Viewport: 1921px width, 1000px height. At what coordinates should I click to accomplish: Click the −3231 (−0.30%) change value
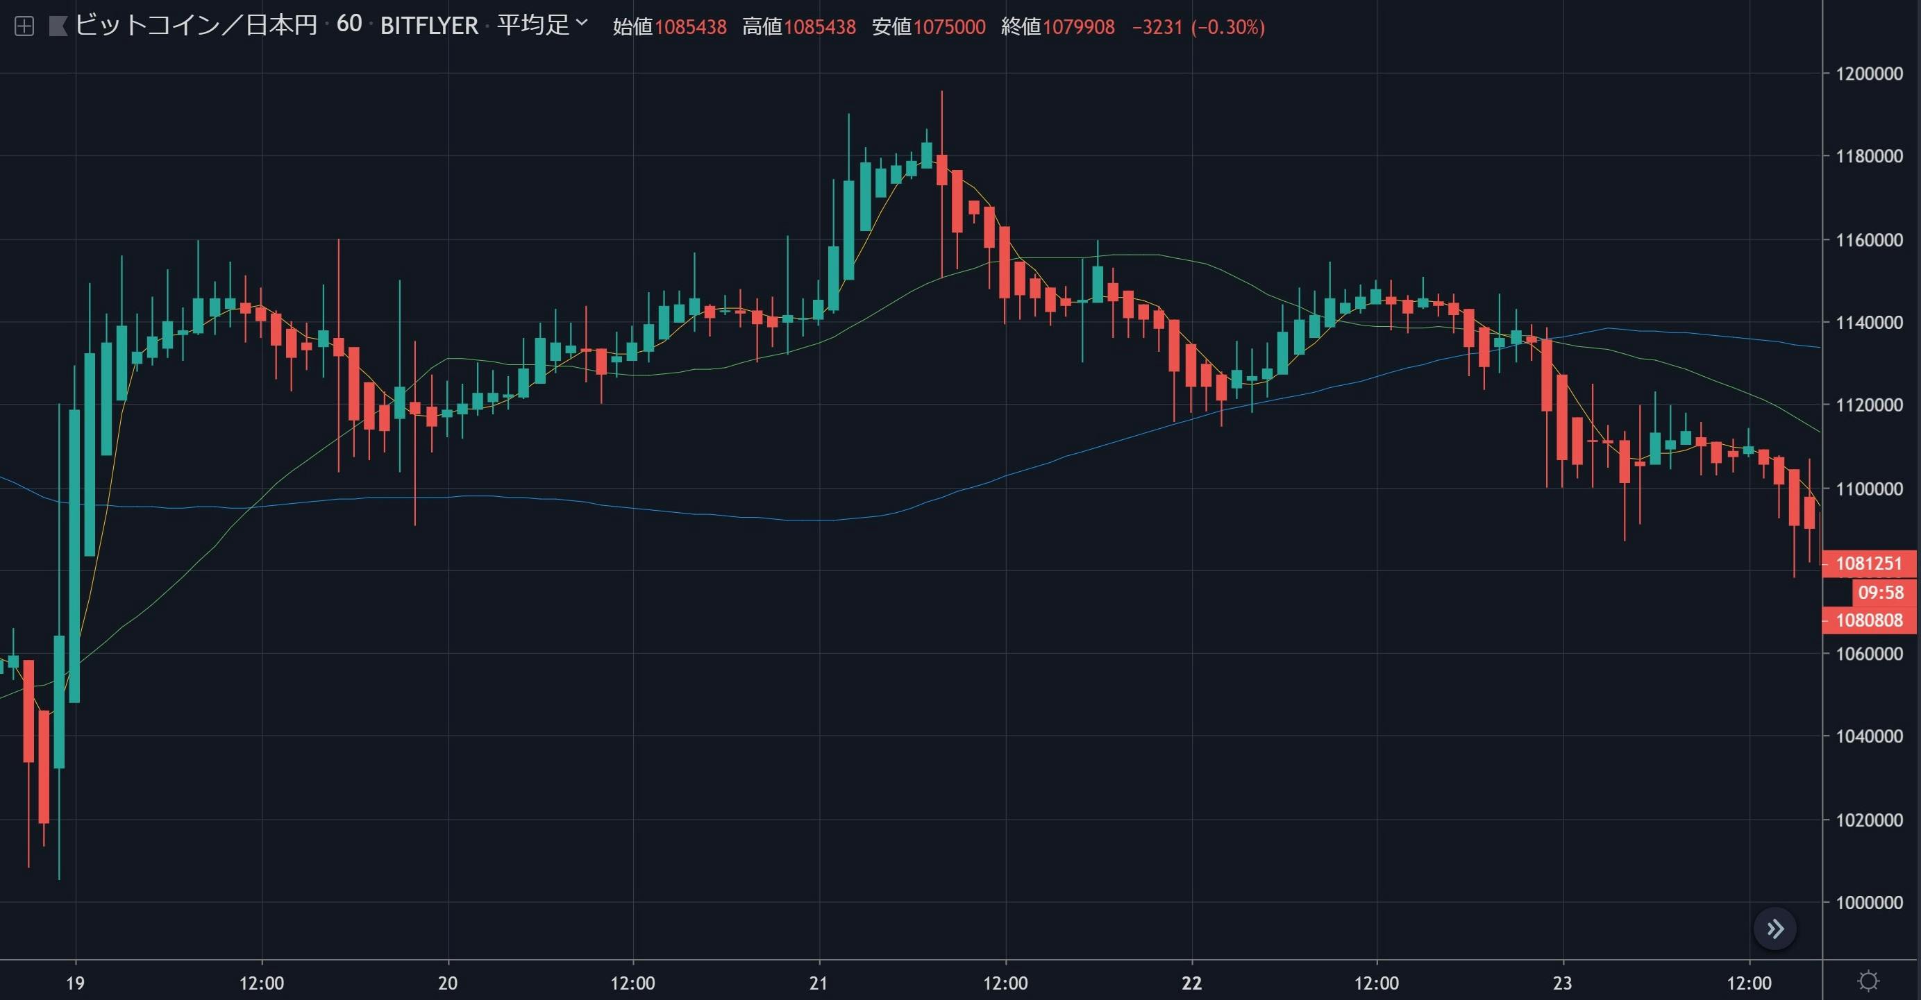point(1198,28)
